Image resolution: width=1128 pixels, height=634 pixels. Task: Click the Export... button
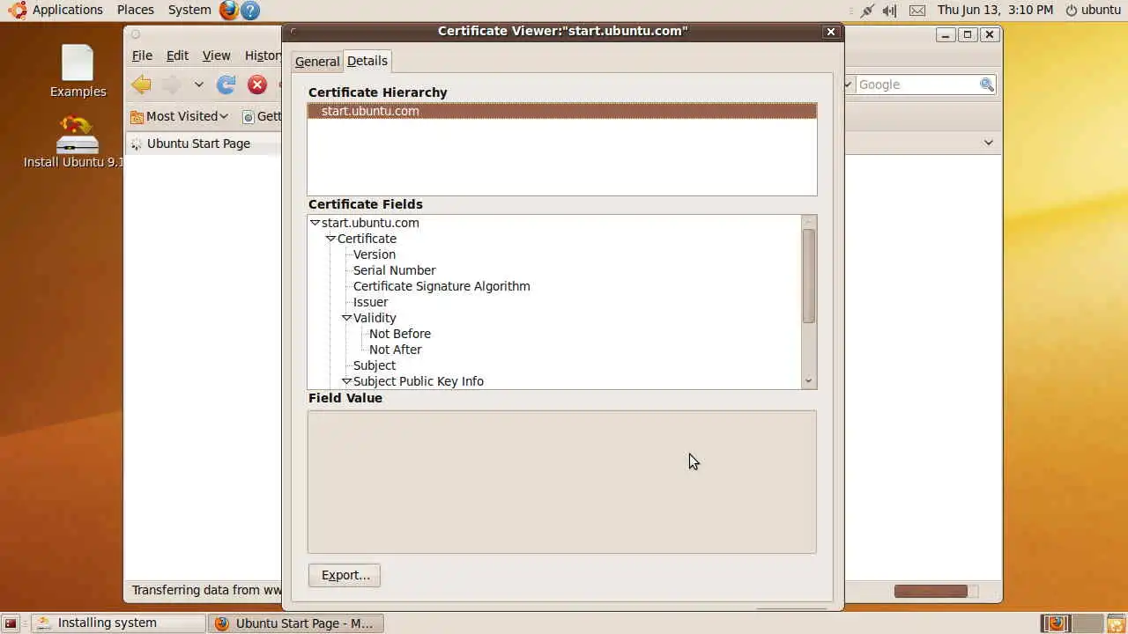pos(345,575)
